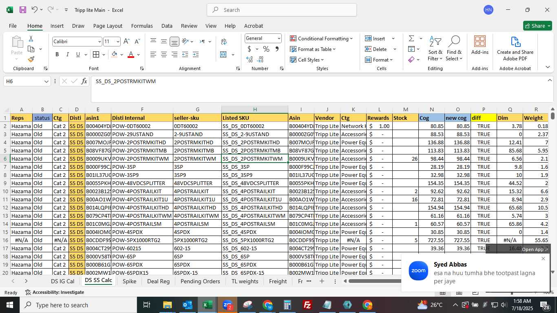Open the font name dropdown Calibri

(99, 42)
